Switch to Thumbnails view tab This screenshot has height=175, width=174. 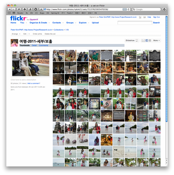[25, 45]
